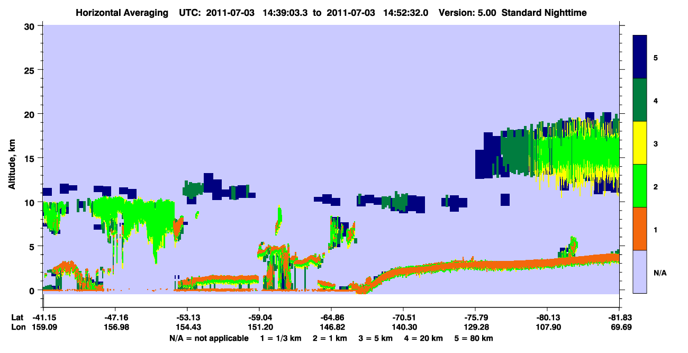Click latitude value -53.13

[x=187, y=317]
